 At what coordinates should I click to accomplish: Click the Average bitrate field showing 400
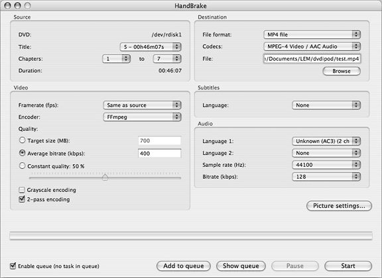[x=160, y=154]
